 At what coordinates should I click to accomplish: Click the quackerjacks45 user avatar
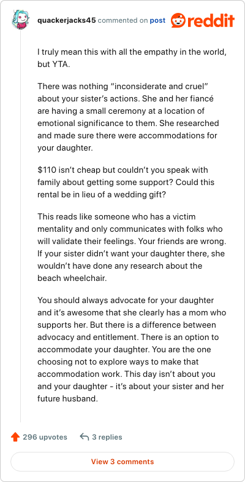pos(21,20)
